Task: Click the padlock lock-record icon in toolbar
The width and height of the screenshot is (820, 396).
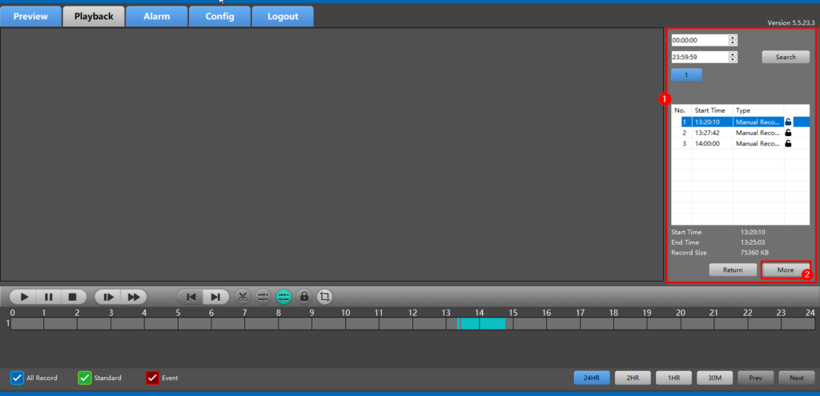Action: pos(303,297)
